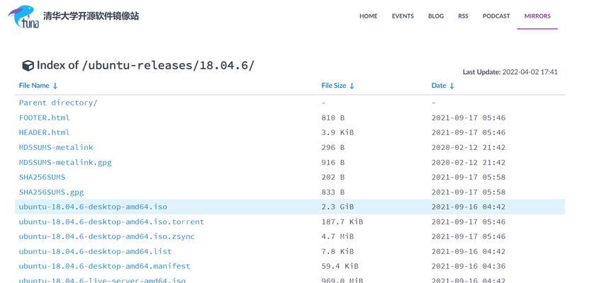Download ubuntu-18.04.6-desktop-amd64.iso
Screen dimensions: 589x283
(x=93, y=207)
